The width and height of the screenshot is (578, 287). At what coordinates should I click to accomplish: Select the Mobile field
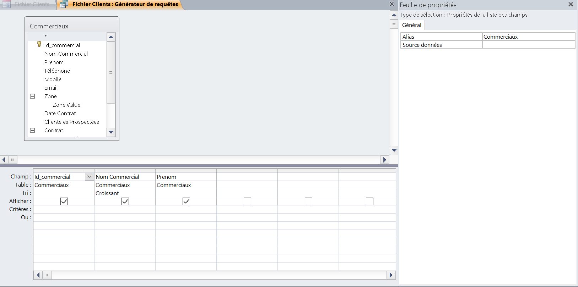point(53,79)
